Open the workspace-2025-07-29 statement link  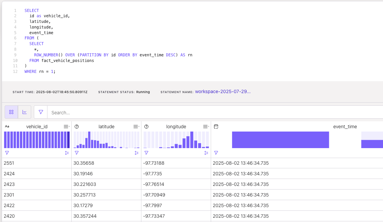coord(223,91)
